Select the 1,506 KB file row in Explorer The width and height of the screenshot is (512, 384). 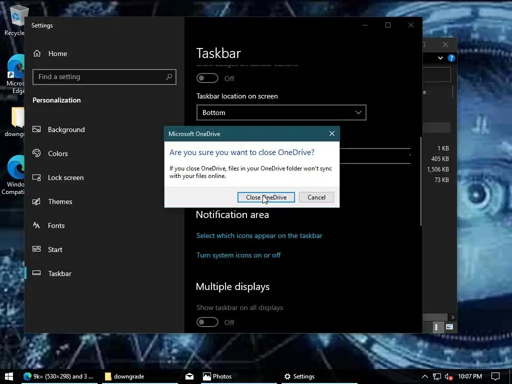[438, 169]
